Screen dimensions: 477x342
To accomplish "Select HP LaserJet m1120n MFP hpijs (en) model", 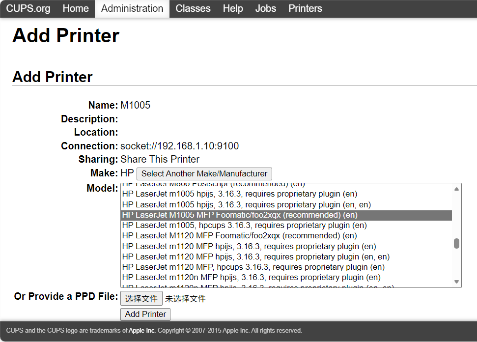I will tap(286, 278).
